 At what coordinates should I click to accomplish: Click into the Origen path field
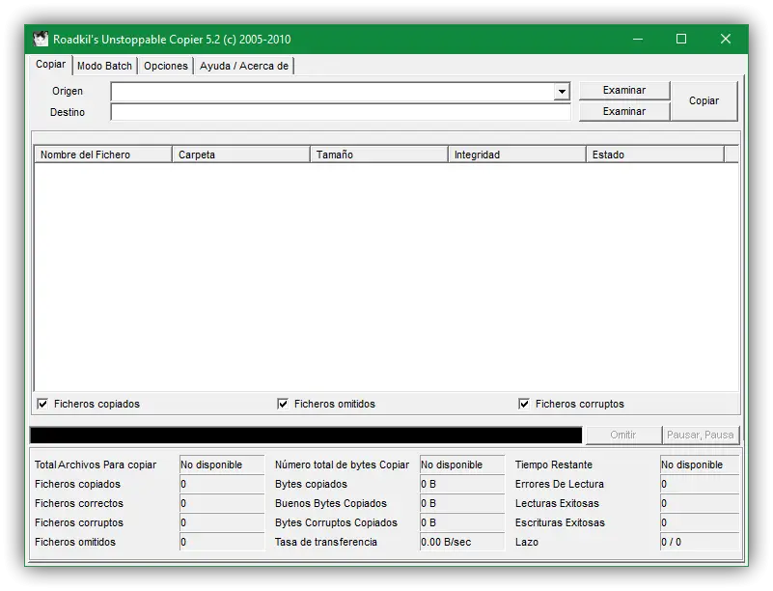click(x=333, y=92)
